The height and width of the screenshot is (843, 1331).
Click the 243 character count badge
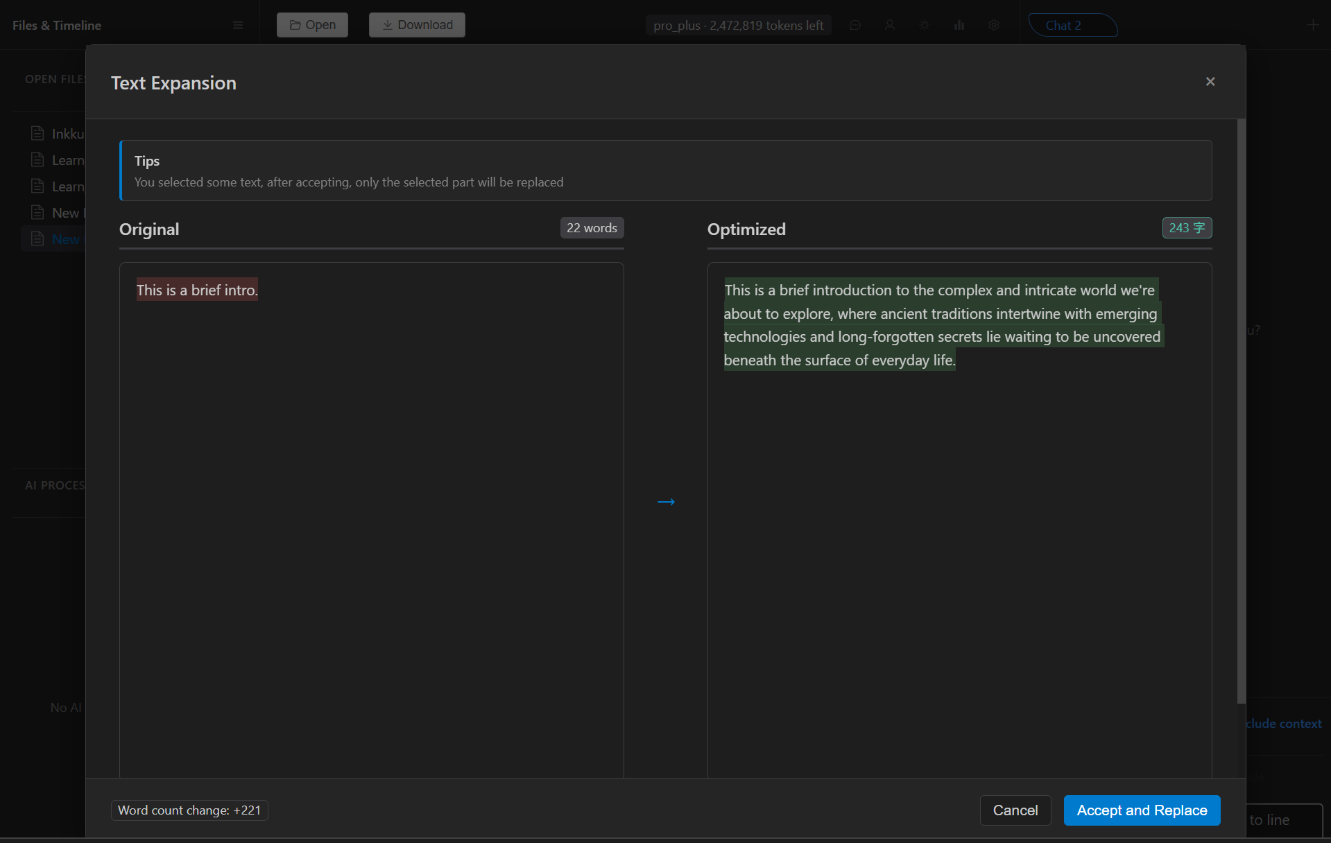pyautogui.click(x=1186, y=227)
